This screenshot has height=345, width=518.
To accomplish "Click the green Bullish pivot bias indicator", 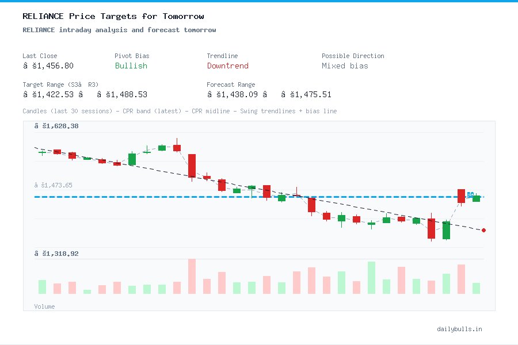I will tap(131, 66).
